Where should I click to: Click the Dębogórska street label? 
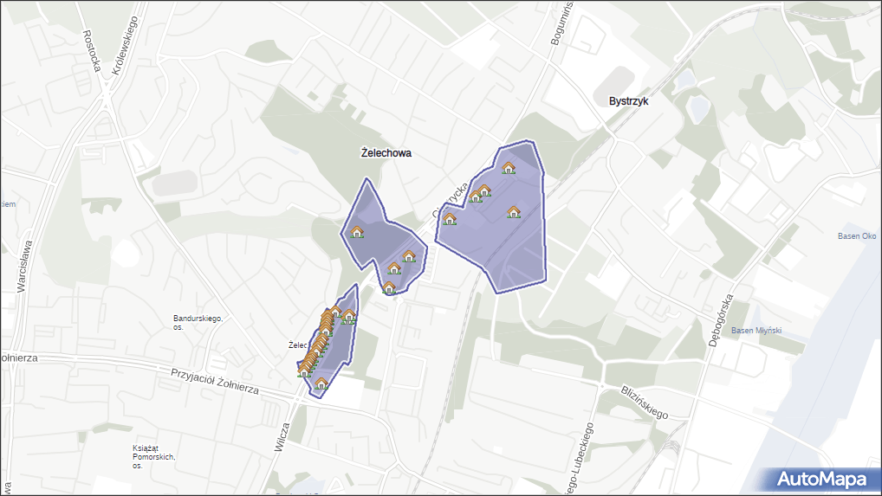click(x=721, y=320)
